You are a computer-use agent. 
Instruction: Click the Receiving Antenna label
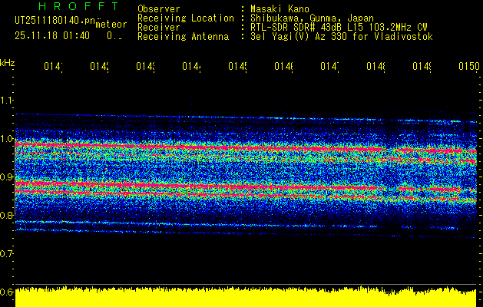tap(184, 37)
